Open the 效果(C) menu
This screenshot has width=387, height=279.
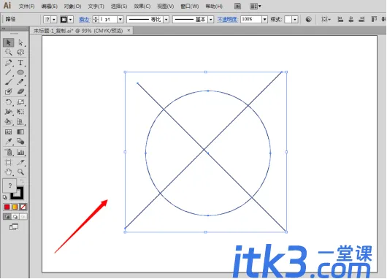(142, 6)
